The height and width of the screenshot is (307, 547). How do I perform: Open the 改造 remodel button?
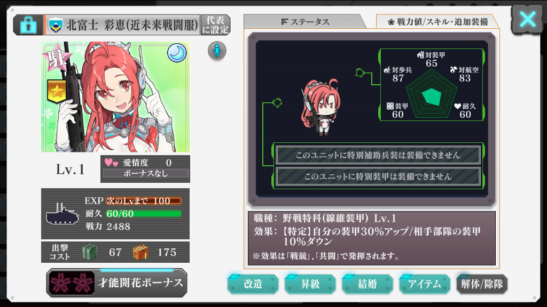click(253, 284)
